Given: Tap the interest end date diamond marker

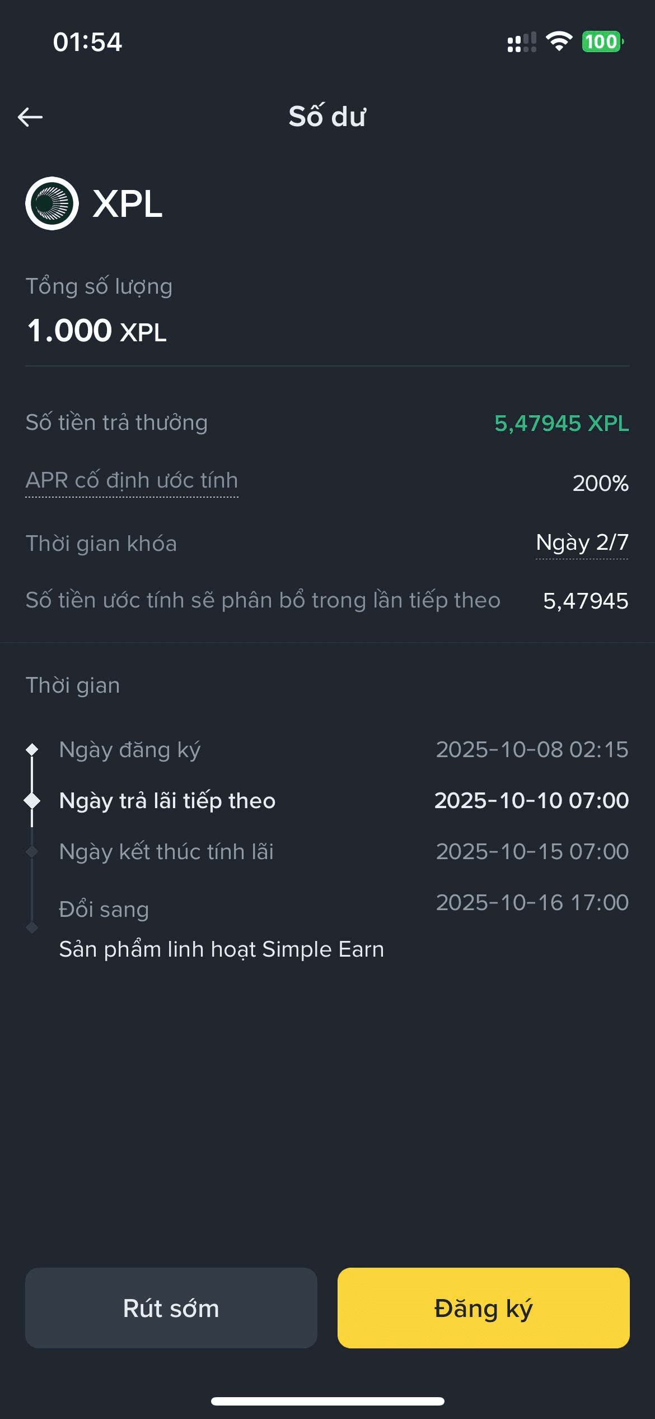Looking at the screenshot, I should click(x=32, y=852).
